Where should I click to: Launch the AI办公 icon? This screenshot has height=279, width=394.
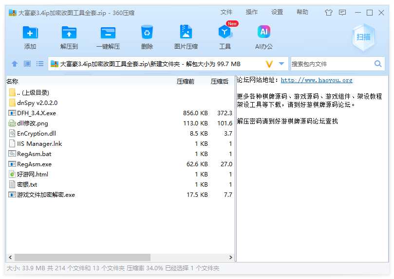pyautogui.click(x=264, y=32)
